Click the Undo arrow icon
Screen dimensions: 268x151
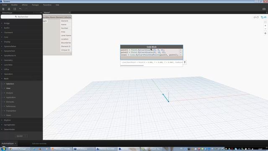pyautogui.click(x=21, y=9)
